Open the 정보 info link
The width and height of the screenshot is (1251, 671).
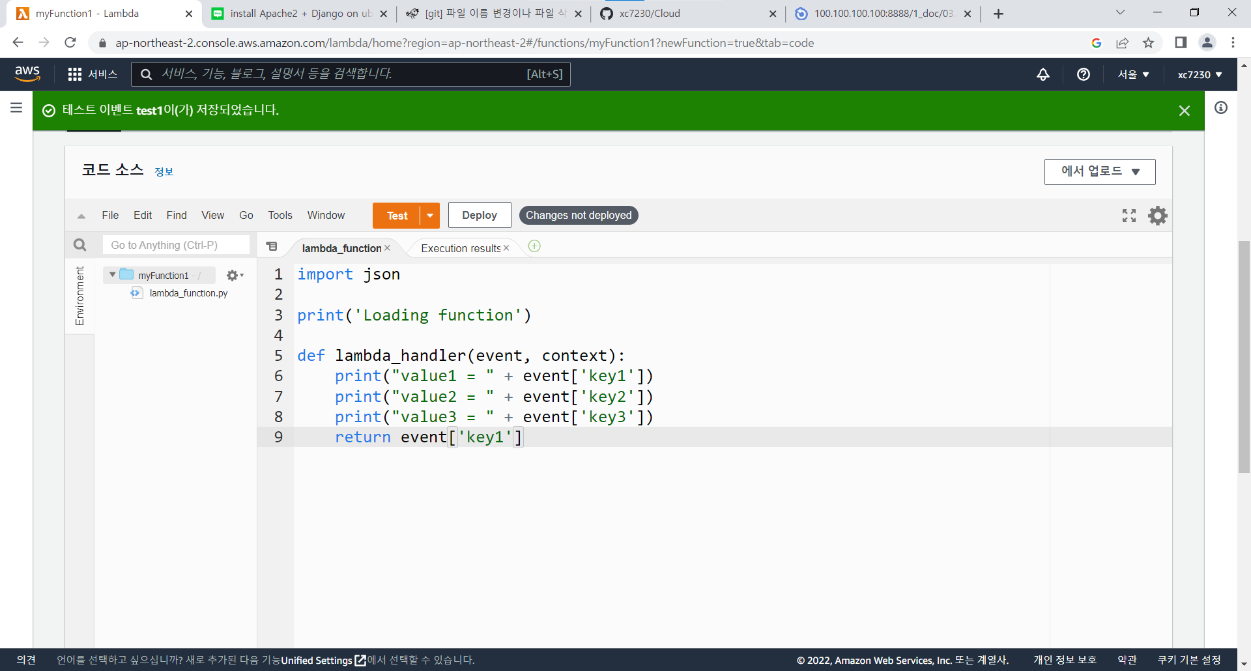(164, 171)
